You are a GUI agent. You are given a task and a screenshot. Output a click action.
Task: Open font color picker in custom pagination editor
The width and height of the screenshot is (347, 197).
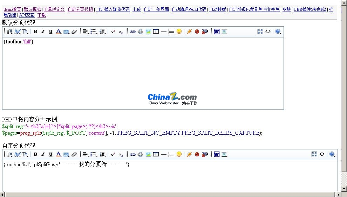pyautogui.click(x=59, y=154)
